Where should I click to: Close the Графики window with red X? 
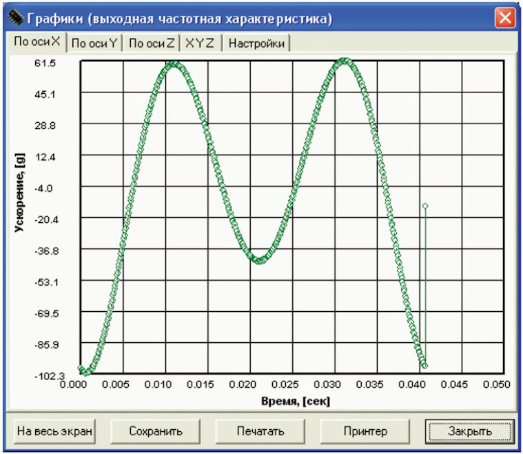tap(505, 17)
